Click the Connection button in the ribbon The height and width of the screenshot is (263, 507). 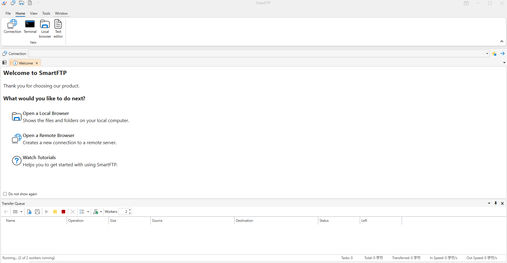12,27
